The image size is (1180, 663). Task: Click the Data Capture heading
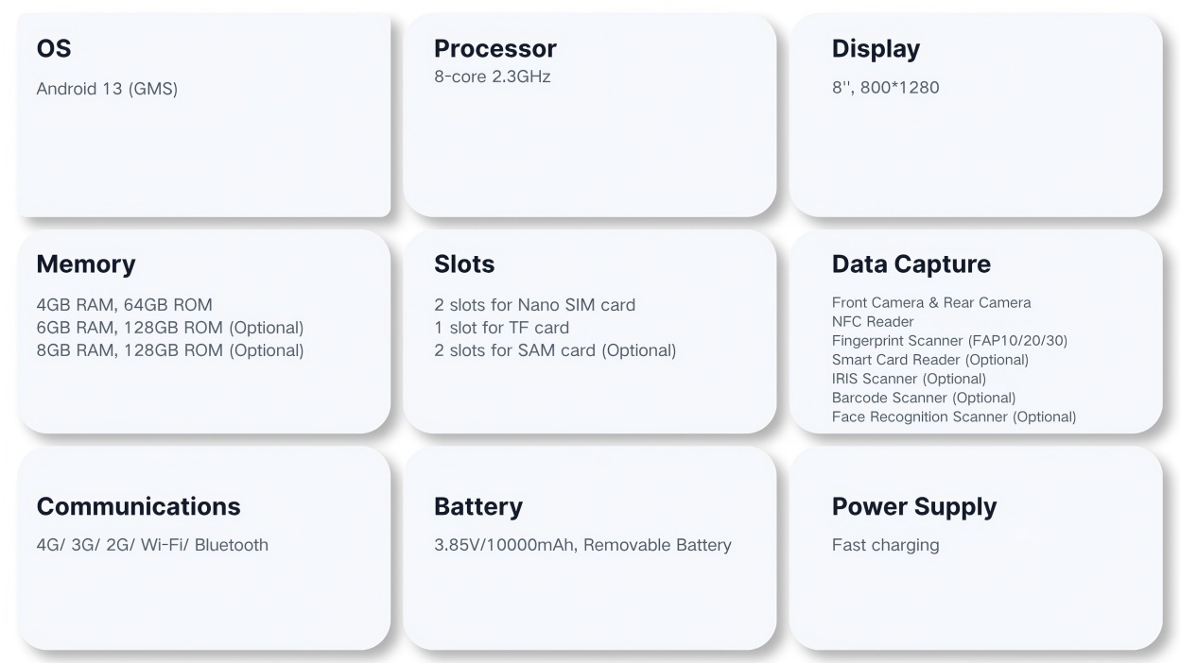(911, 264)
